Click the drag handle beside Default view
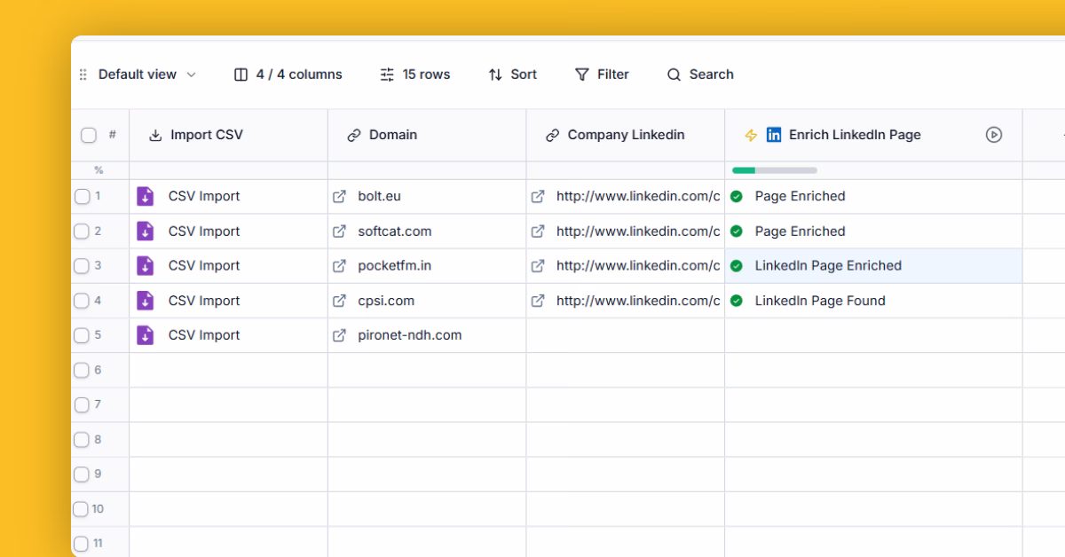1065x557 pixels. pyautogui.click(x=83, y=75)
